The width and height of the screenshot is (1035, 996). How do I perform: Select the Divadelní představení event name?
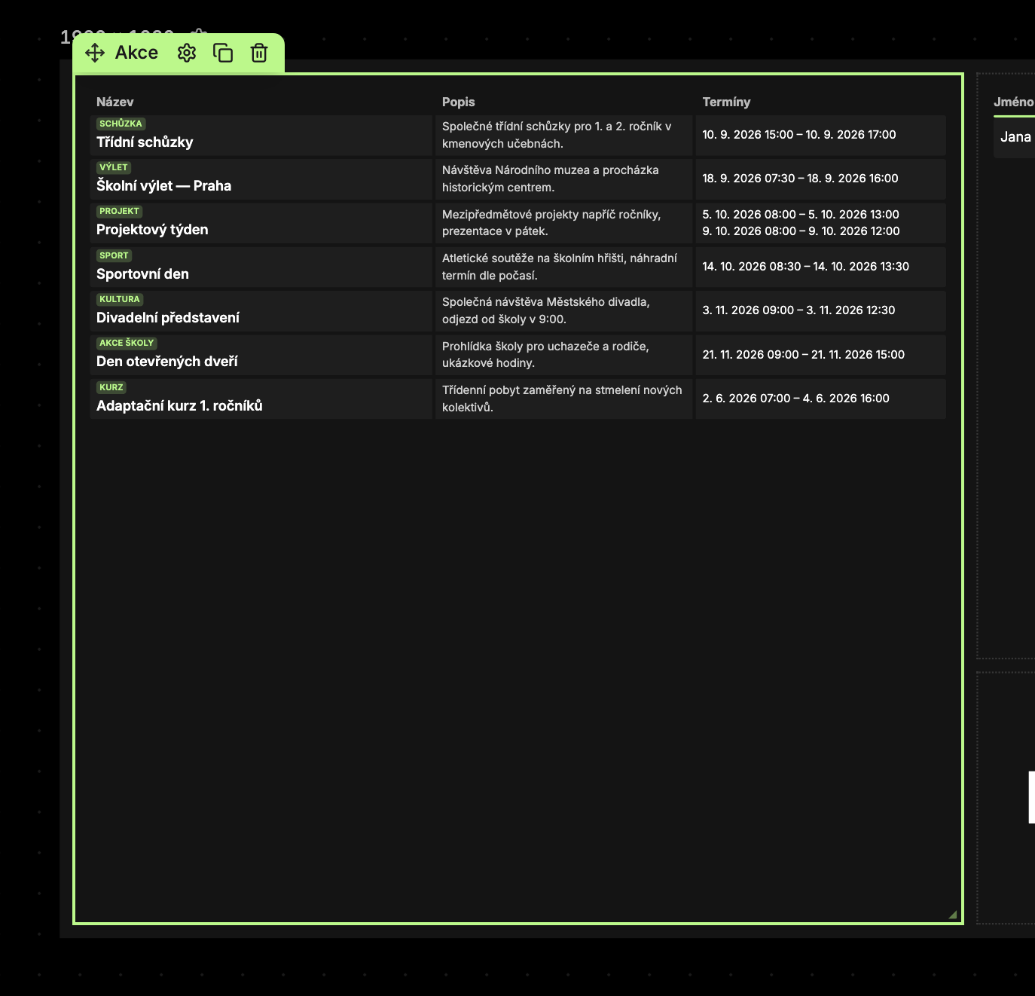tap(168, 318)
